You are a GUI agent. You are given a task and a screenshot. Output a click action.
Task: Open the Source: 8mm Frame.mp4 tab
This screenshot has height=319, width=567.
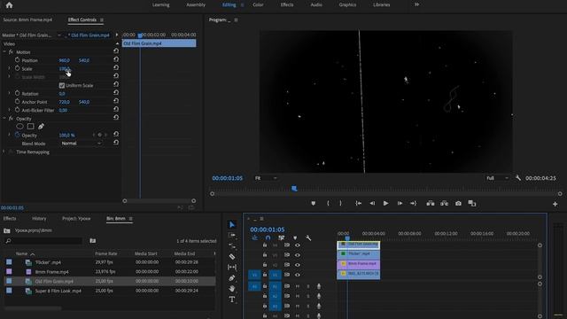tap(27, 19)
